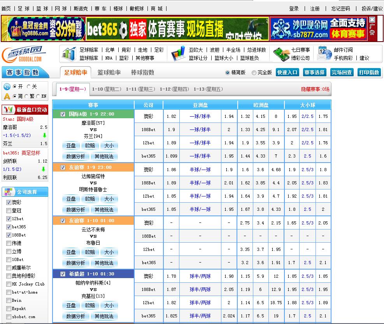Screen dimensions: 384x324
Task: Check the 威廉希尔 company checkbox
Action: [9, 268]
